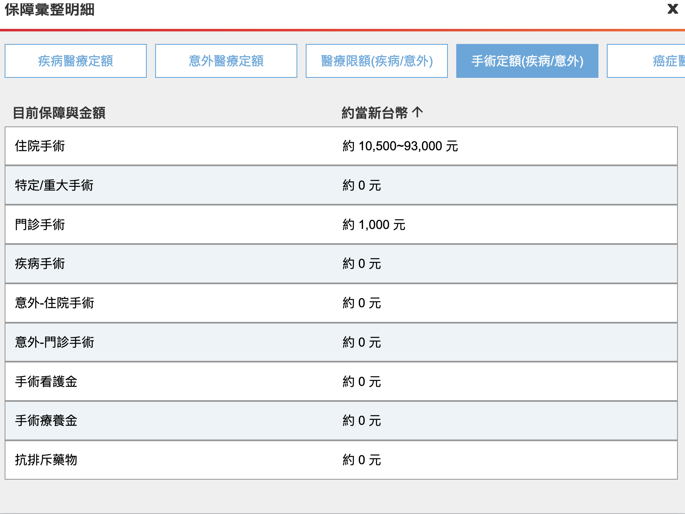Click the 約當新台幣 column header text

[x=374, y=113]
